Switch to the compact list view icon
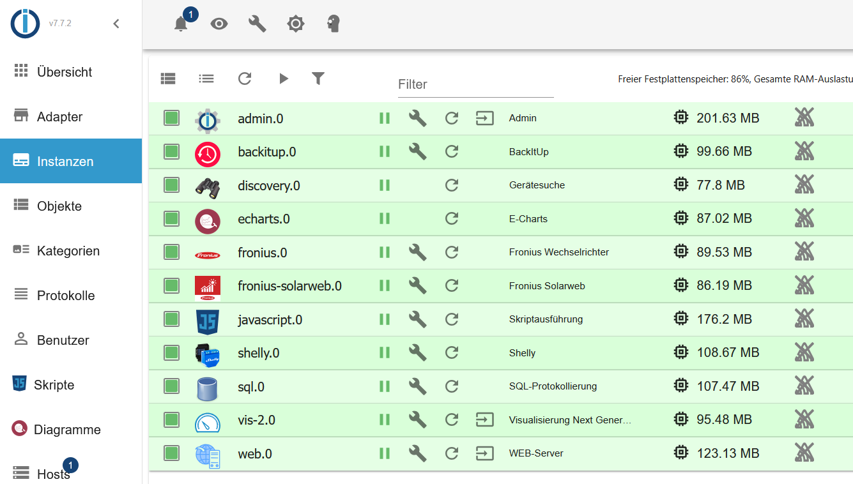This screenshot has width=853, height=484. coord(206,79)
